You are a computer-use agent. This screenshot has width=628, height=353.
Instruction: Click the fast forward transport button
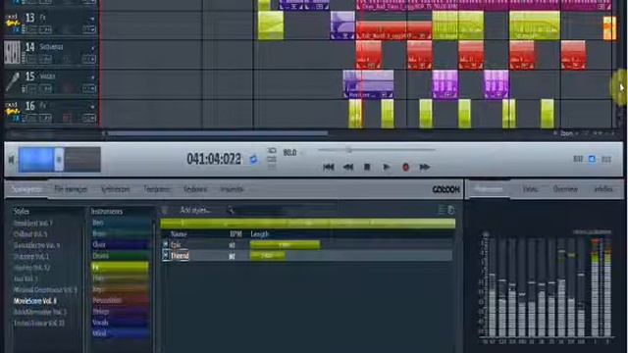coord(424,167)
